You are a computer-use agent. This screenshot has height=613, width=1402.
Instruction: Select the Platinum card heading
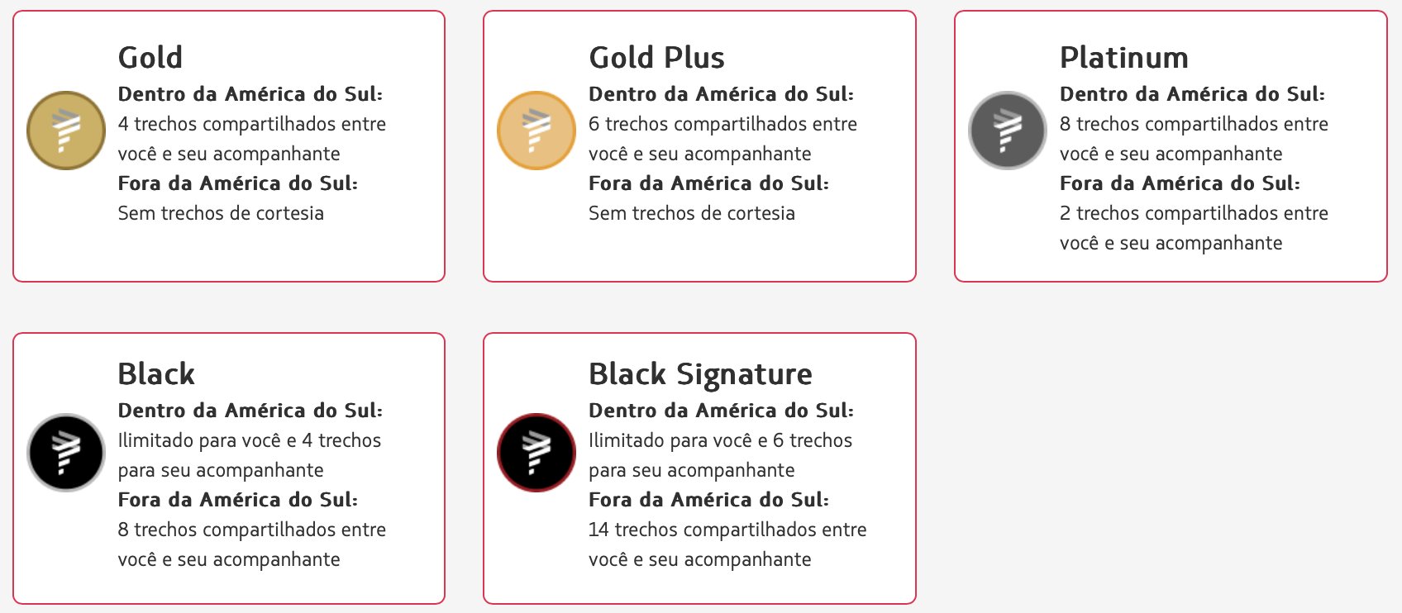(1124, 58)
